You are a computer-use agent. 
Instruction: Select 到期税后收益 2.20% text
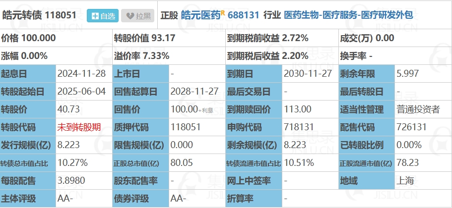[267, 56]
